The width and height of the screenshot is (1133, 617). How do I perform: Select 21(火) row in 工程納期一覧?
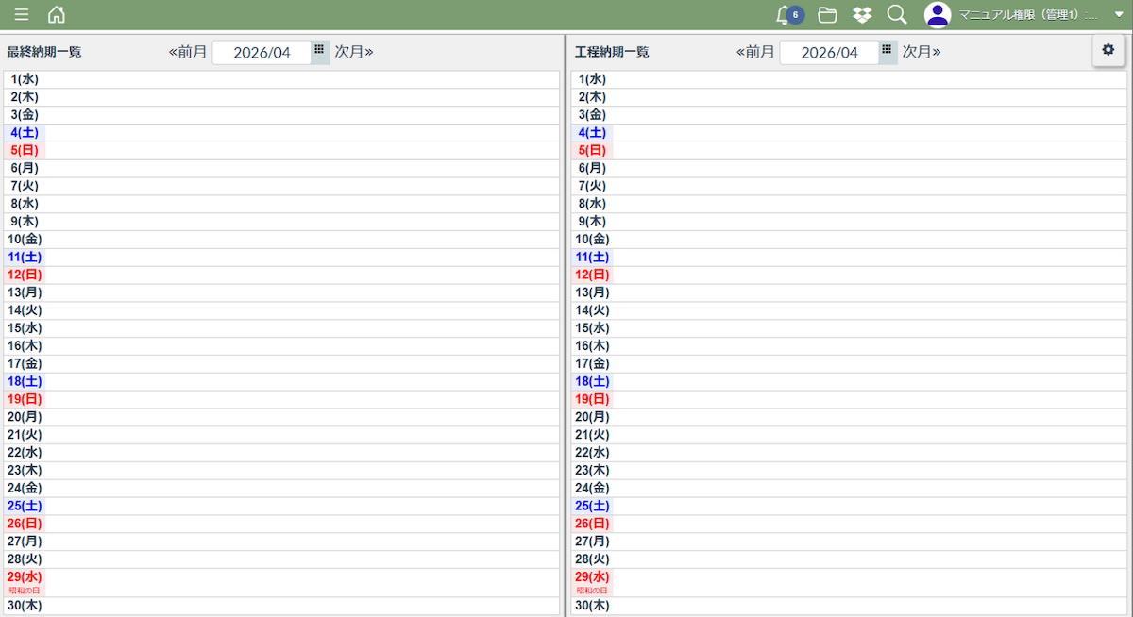click(x=851, y=435)
